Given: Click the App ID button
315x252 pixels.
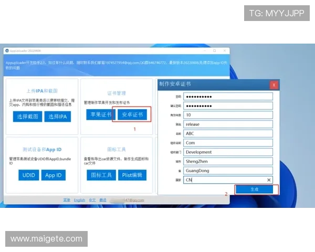Looking at the screenshot, I should coord(54,175).
